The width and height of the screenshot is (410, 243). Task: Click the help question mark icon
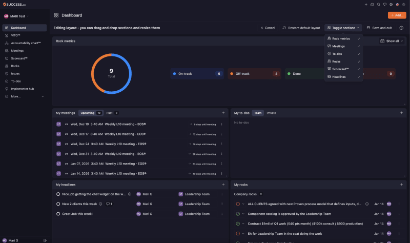coord(401,28)
